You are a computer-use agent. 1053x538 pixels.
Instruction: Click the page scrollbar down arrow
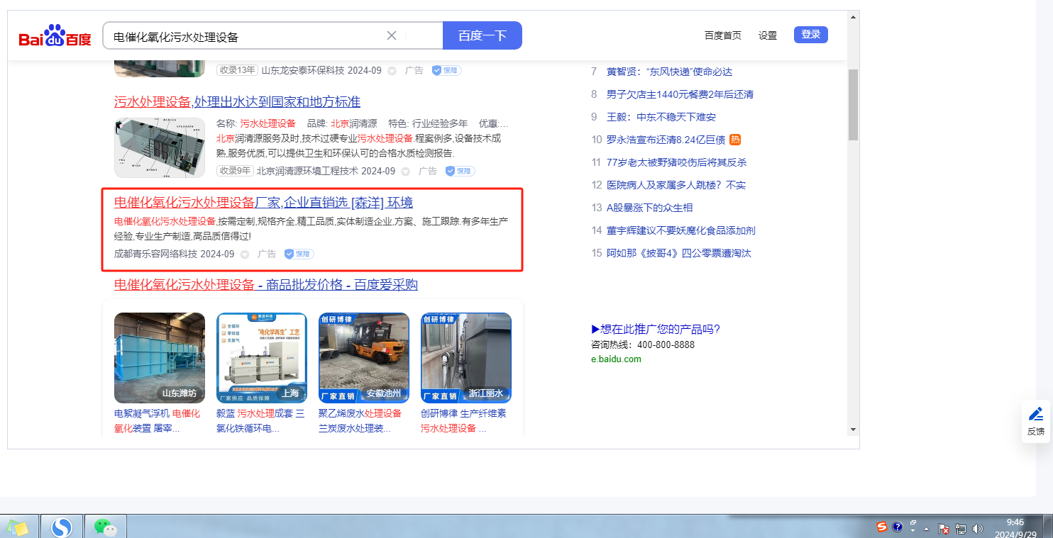point(853,430)
